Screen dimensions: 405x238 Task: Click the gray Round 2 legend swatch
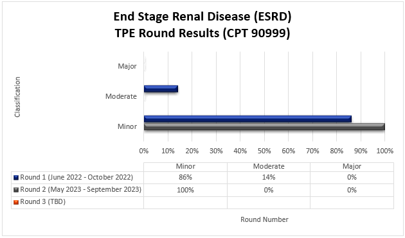click(x=16, y=190)
